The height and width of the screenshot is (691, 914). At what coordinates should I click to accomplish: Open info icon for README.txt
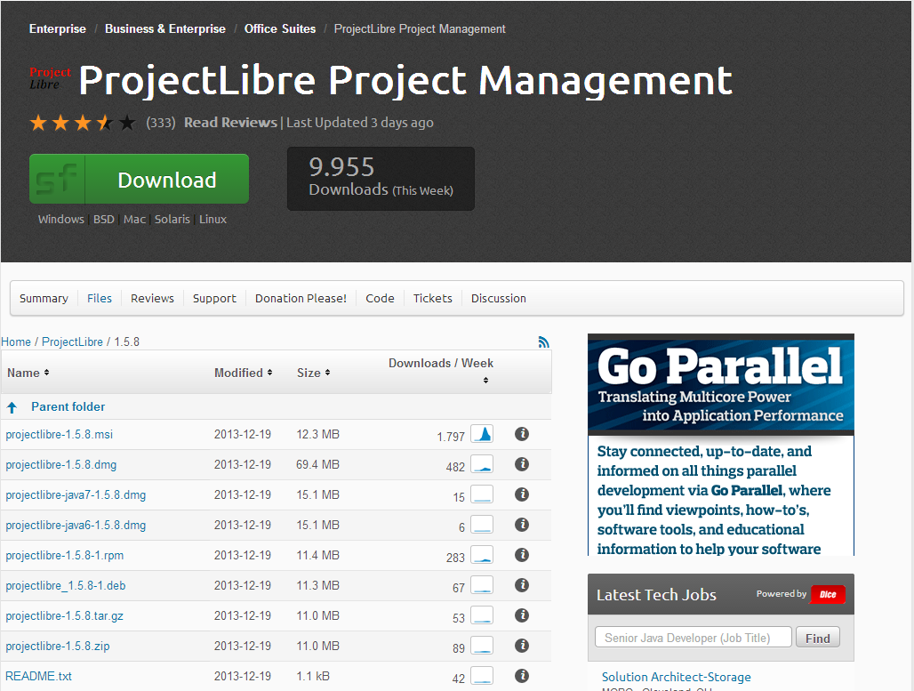(x=522, y=676)
